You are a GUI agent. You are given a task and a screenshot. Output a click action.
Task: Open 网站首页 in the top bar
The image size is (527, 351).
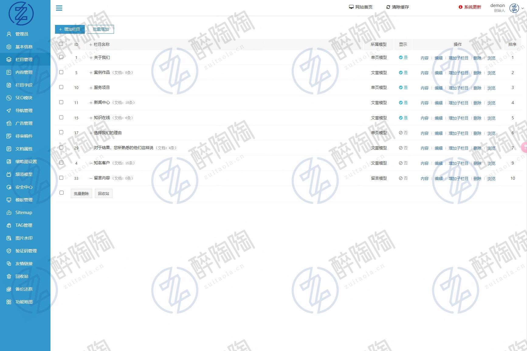point(360,7)
